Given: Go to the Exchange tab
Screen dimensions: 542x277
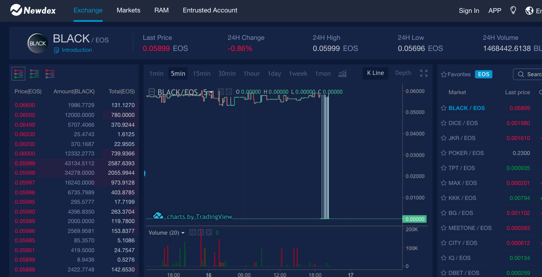Looking at the screenshot, I should [x=88, y=10].
